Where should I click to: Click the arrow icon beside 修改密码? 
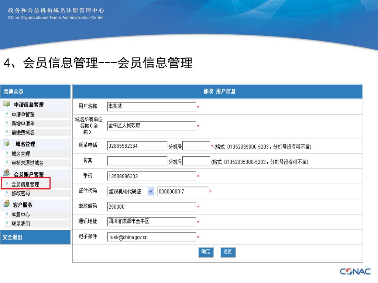[7, 193]
